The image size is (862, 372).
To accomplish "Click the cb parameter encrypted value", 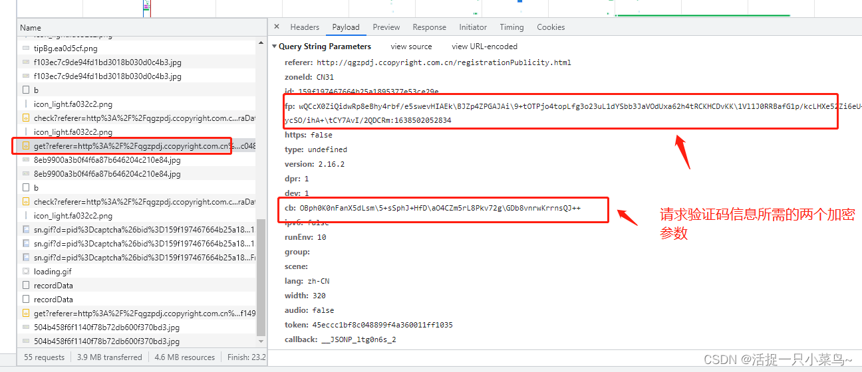I will (440, 208).
